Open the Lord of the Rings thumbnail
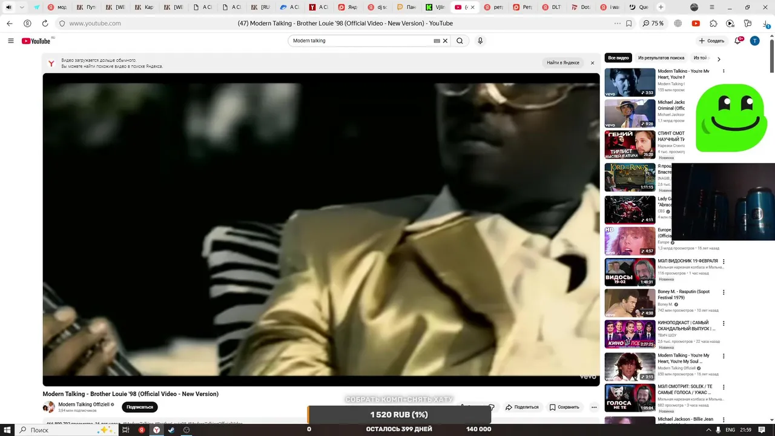The image size is (775, 436). [630, 177]
